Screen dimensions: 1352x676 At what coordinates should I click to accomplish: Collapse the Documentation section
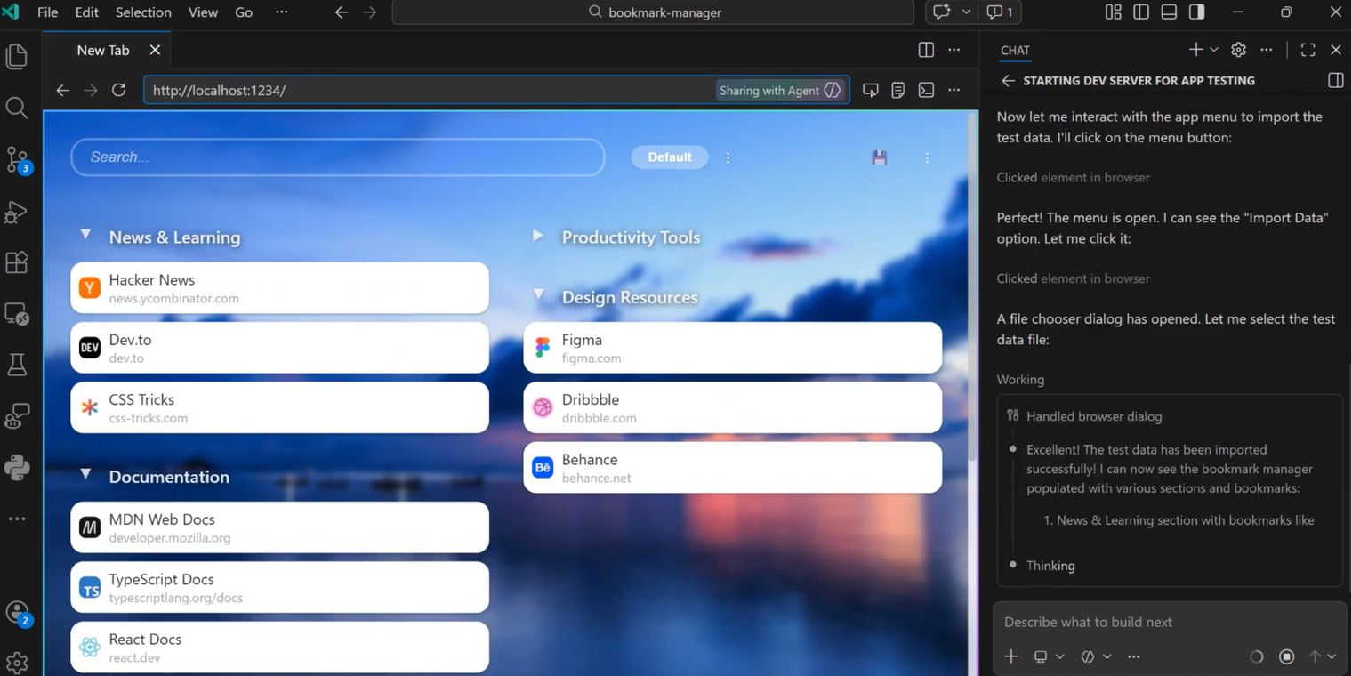[85, 474]
